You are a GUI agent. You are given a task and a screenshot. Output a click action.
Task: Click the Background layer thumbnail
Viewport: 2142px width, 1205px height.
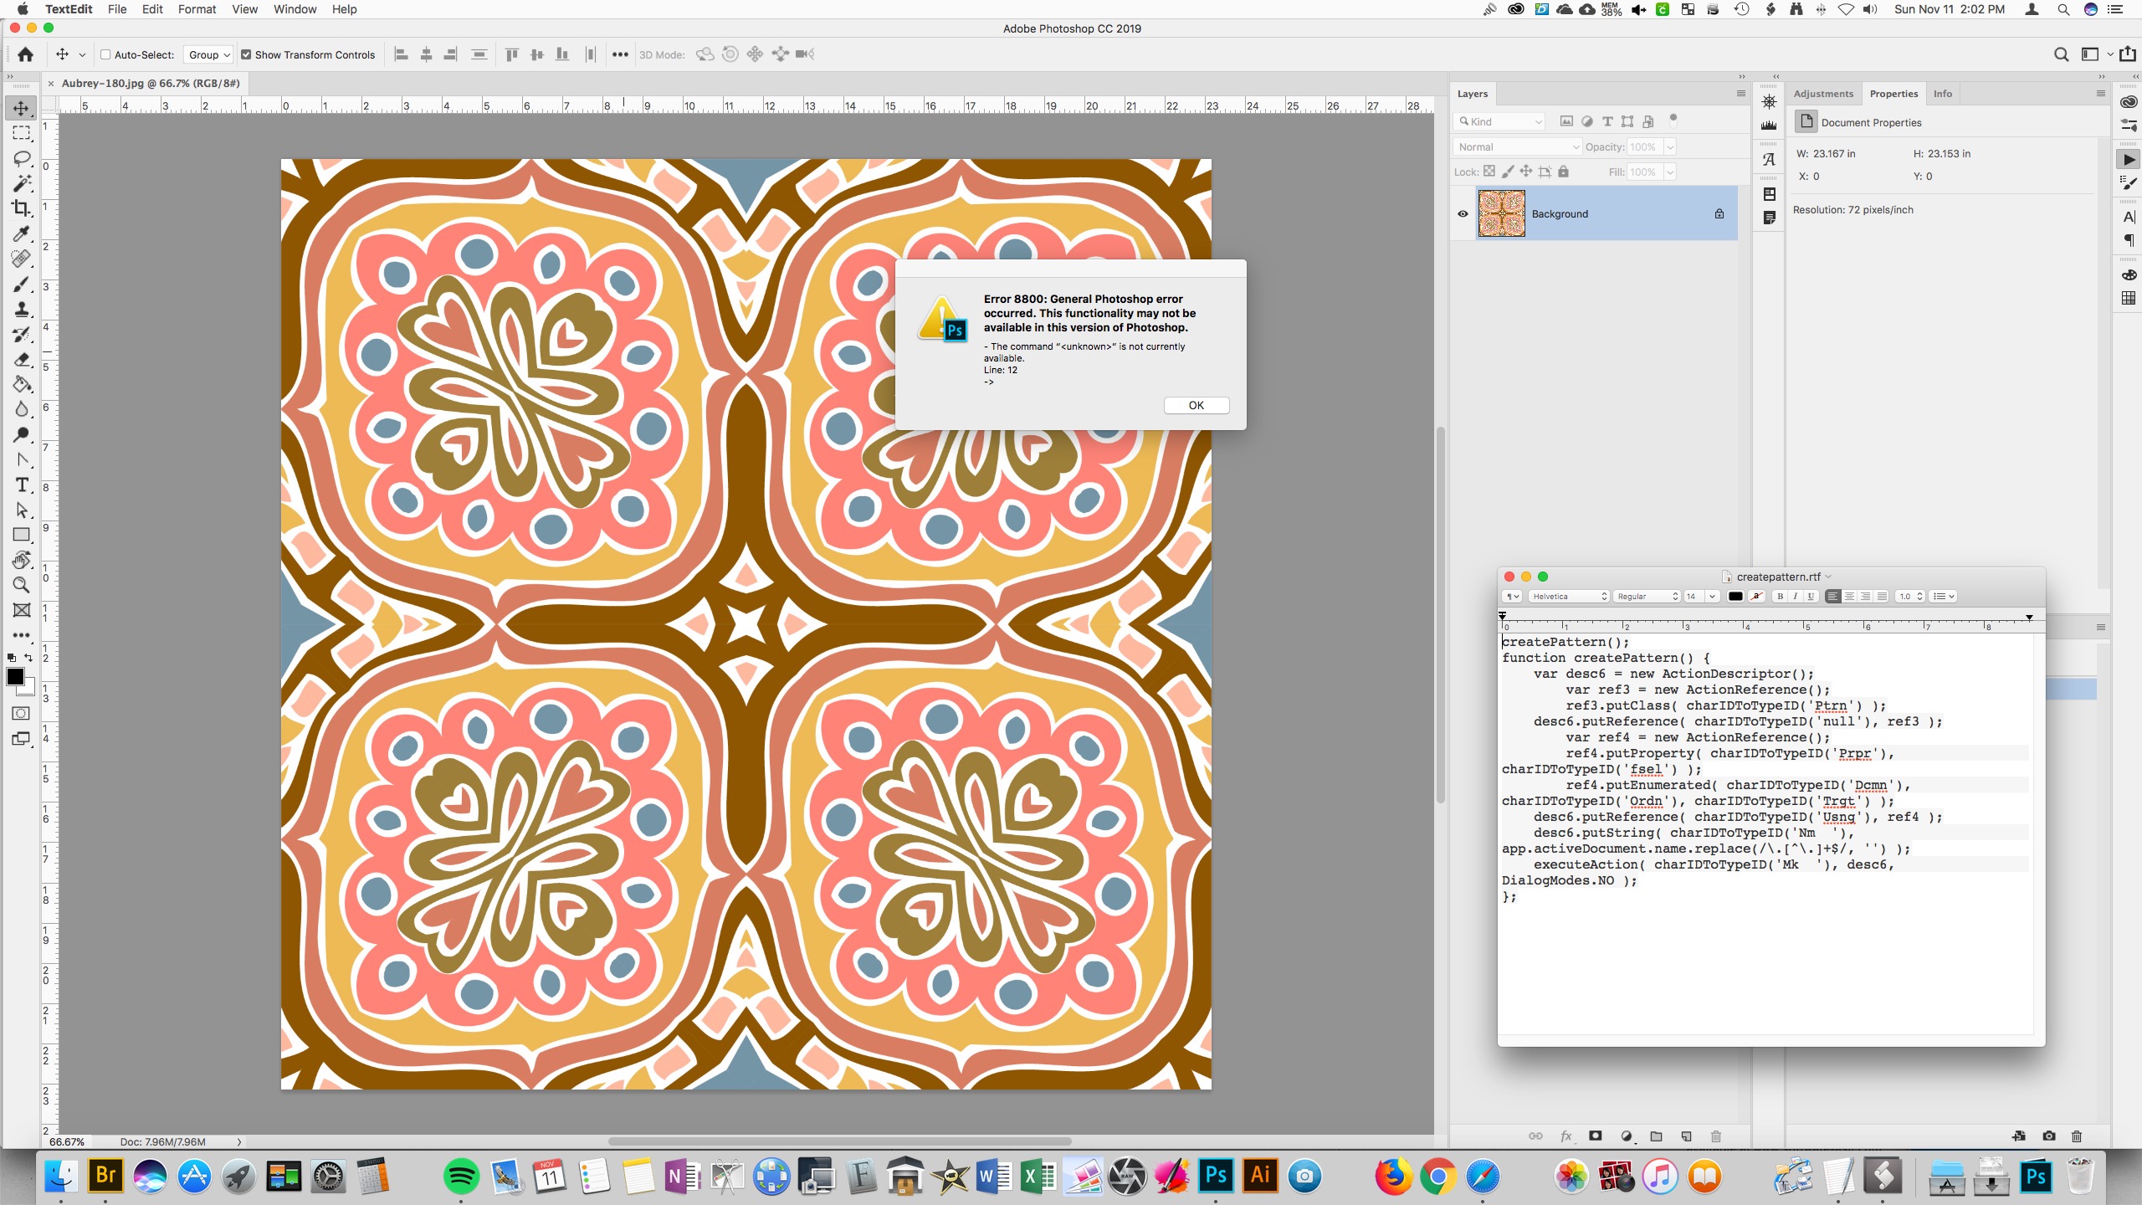tap(1502, 213)
